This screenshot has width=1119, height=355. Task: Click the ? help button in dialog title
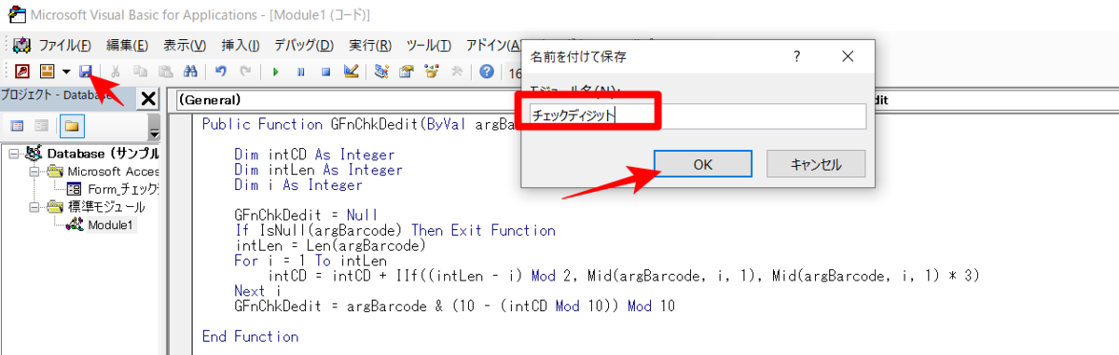(796, 57)
